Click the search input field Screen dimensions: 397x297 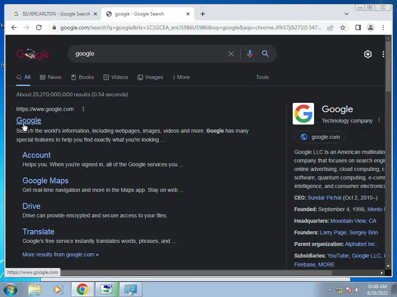149,54
